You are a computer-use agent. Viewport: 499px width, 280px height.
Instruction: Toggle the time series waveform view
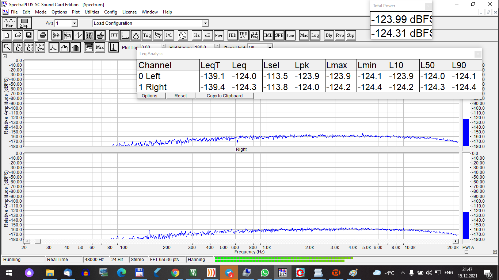click(x=56, y=35)
